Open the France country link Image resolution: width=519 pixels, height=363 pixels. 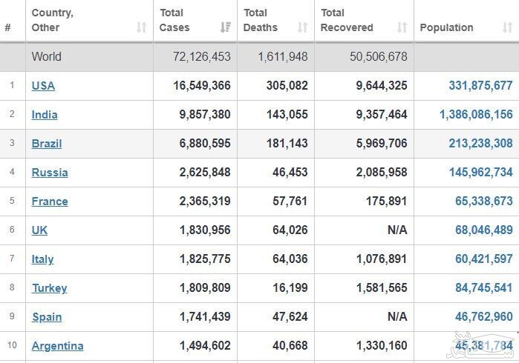[x=50, y=201]
